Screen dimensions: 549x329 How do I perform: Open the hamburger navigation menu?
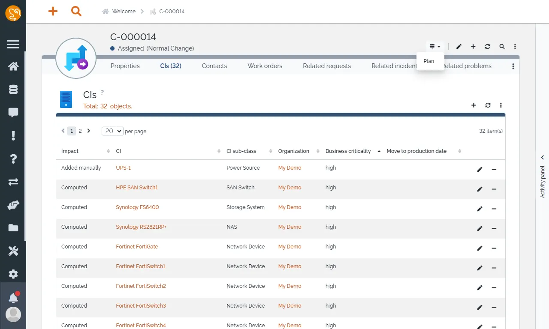click(13, 44)
